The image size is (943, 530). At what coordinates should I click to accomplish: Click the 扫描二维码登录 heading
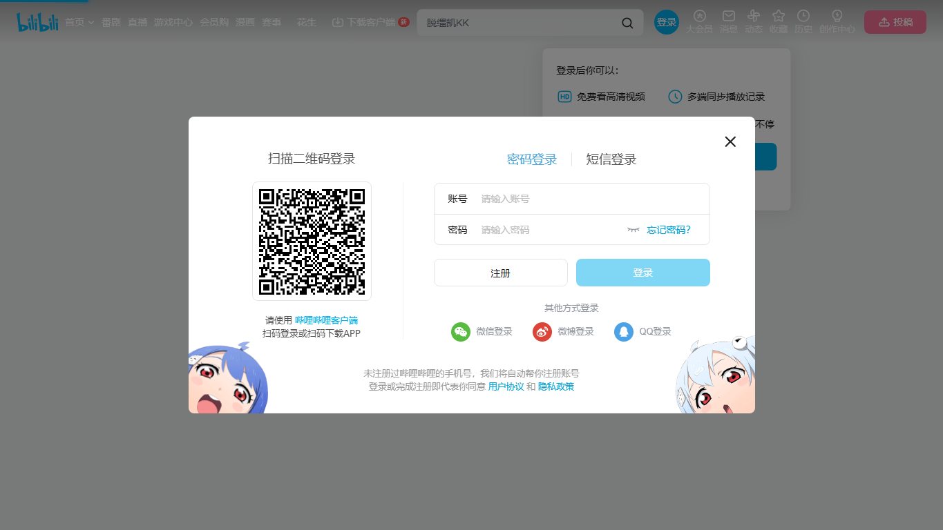coord(312,159)
